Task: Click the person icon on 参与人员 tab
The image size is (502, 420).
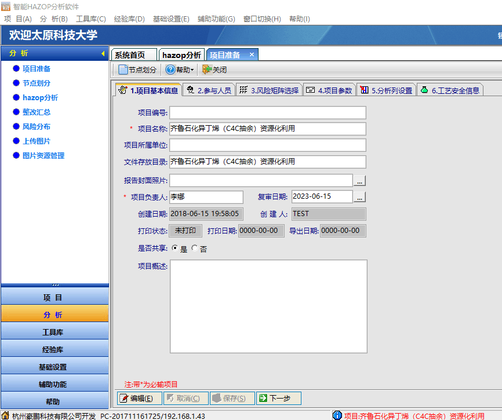Action: [x=191, y=90]
